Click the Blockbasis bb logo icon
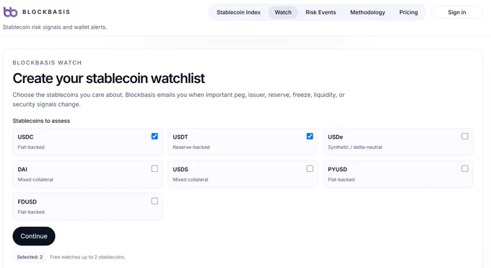491x268 pixels. (x=10, y=12)
